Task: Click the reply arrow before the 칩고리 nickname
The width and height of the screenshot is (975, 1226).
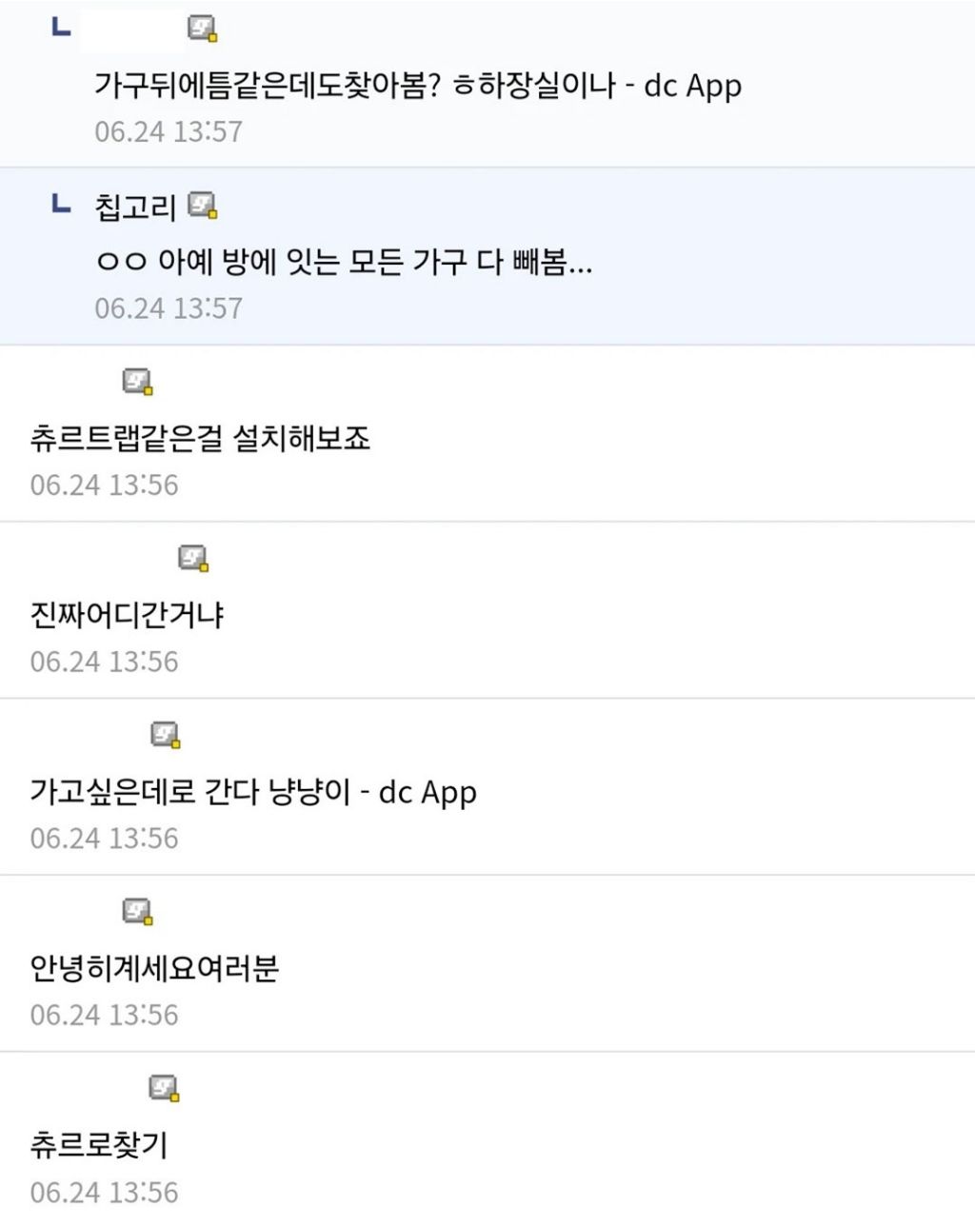Action: coord(61,204)
